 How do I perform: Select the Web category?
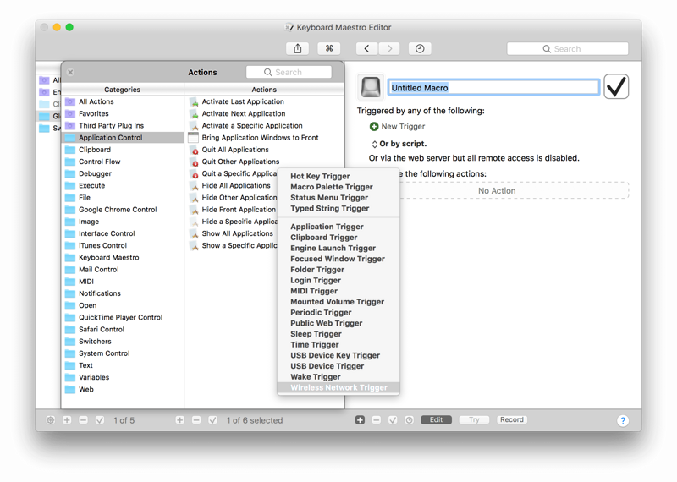point(123,390)
